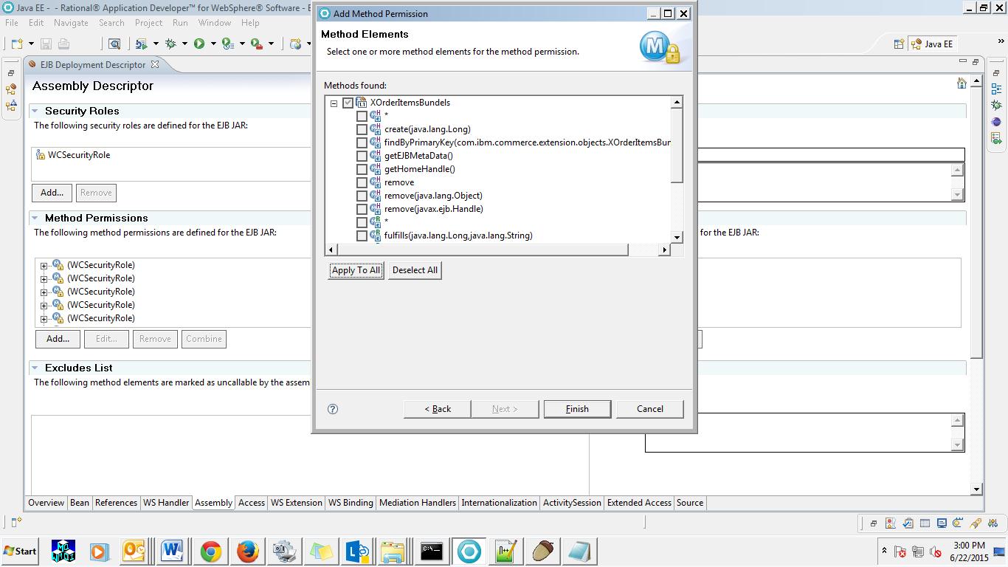Select the debug view icon on right sidebar
Viewport: 1008px width, 567px height.
pos(996,105)
